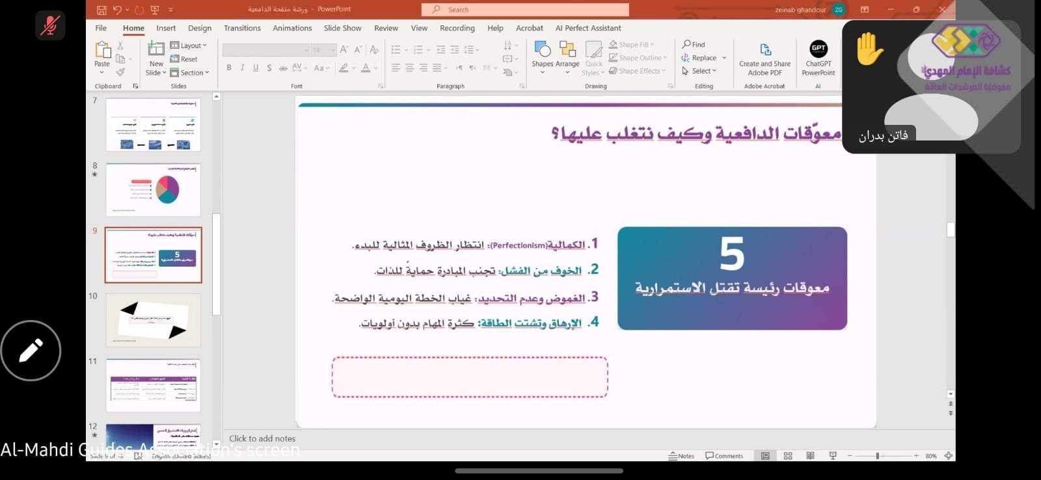Click the Replace button
Viewport: 1041px width, 480px height.
(699, 58)
